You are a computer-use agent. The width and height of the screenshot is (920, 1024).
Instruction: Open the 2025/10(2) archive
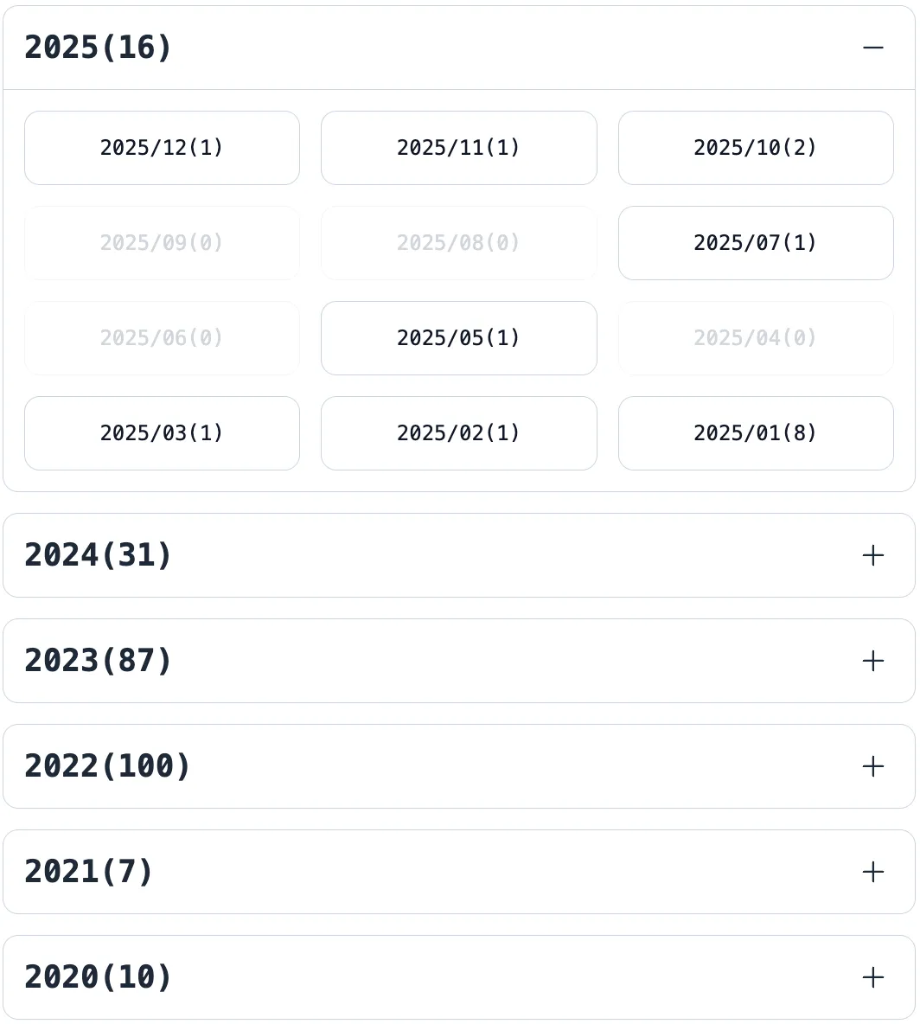pyautogui.click(x=755, y=148)
